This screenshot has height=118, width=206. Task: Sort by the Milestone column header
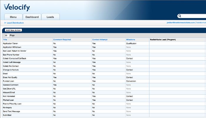click(131, 39)
